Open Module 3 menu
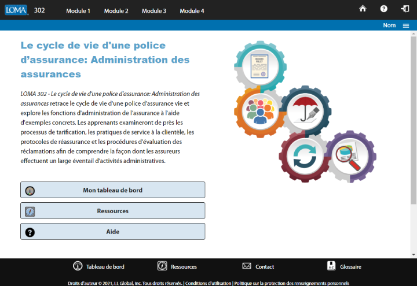 154,11
